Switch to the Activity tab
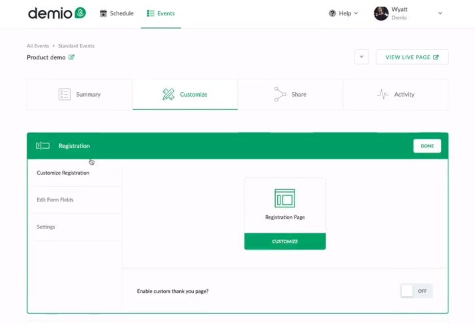 396,94
